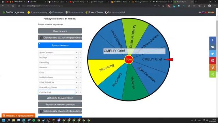Edit the Blazer.So2 option field
The height and width of the screenshot is (123, 218).
[57, 68]
